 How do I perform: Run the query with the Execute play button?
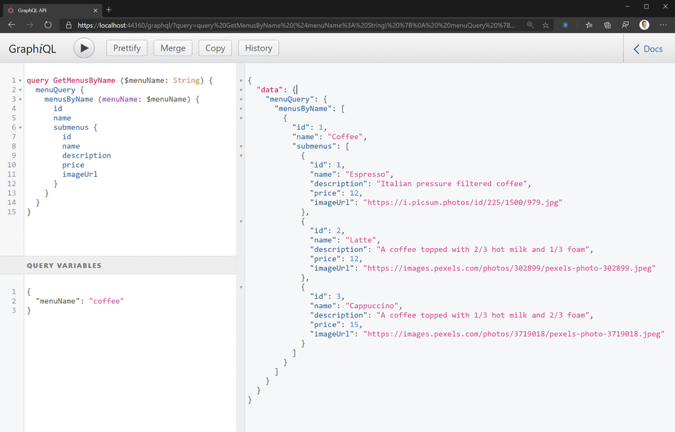coord(84,47)
